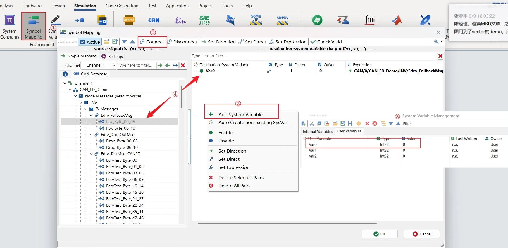Switch to the Simulation ribbon tab
This screenshot has width=508, height=248.
85,6
